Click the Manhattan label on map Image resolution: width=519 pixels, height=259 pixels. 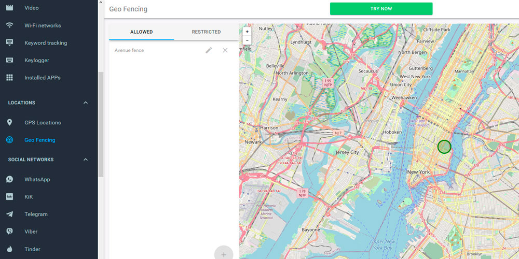464,71
